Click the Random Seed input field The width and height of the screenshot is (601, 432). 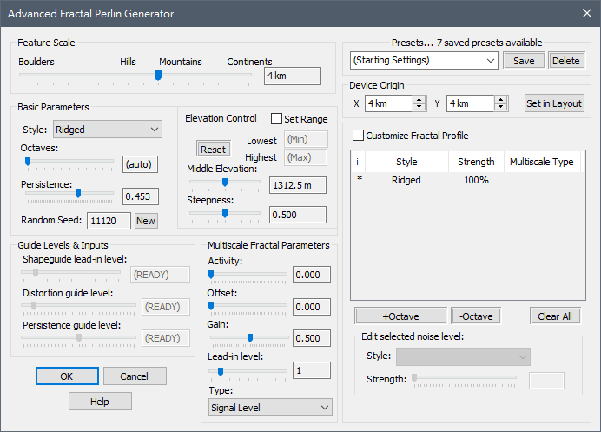point(109,221)
